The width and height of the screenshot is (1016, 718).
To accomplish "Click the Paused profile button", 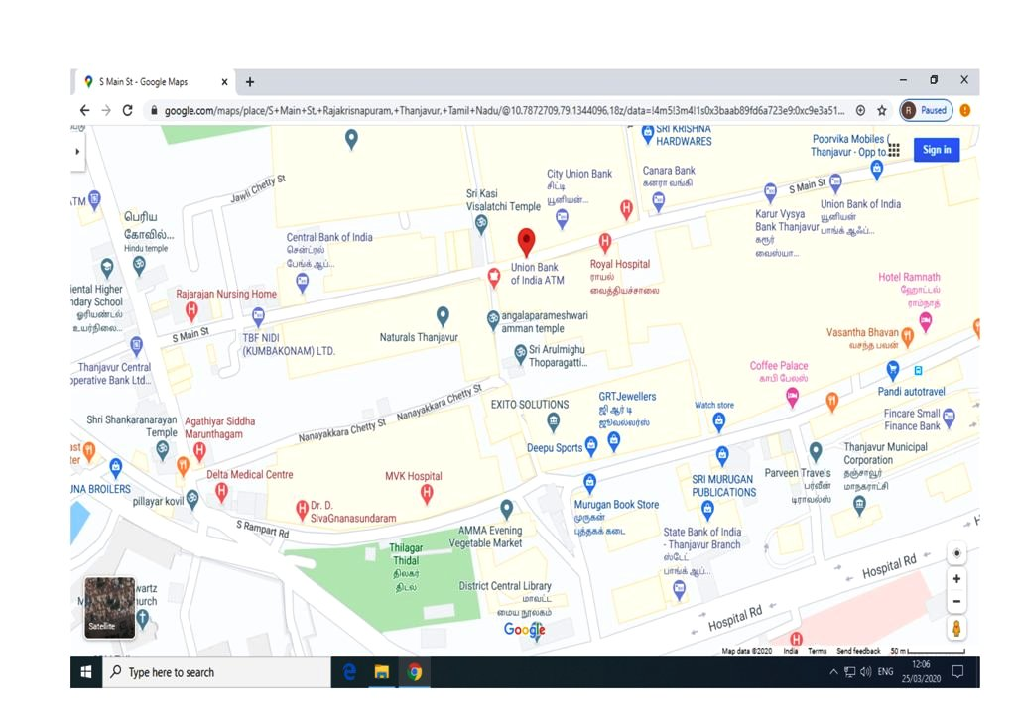I will (926, 111).
